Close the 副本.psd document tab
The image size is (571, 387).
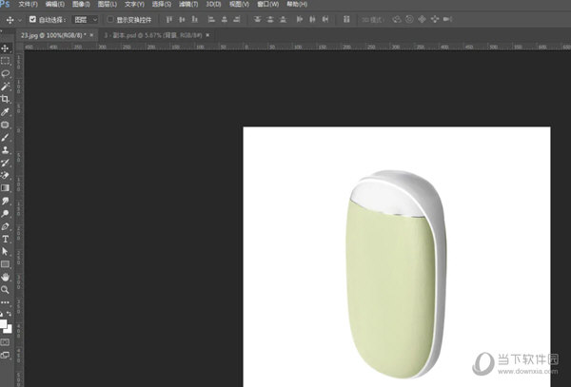[207, 35]
